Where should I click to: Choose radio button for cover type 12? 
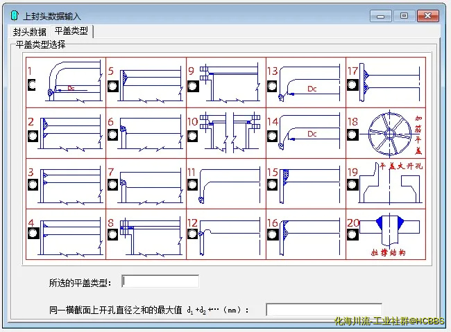192,234
